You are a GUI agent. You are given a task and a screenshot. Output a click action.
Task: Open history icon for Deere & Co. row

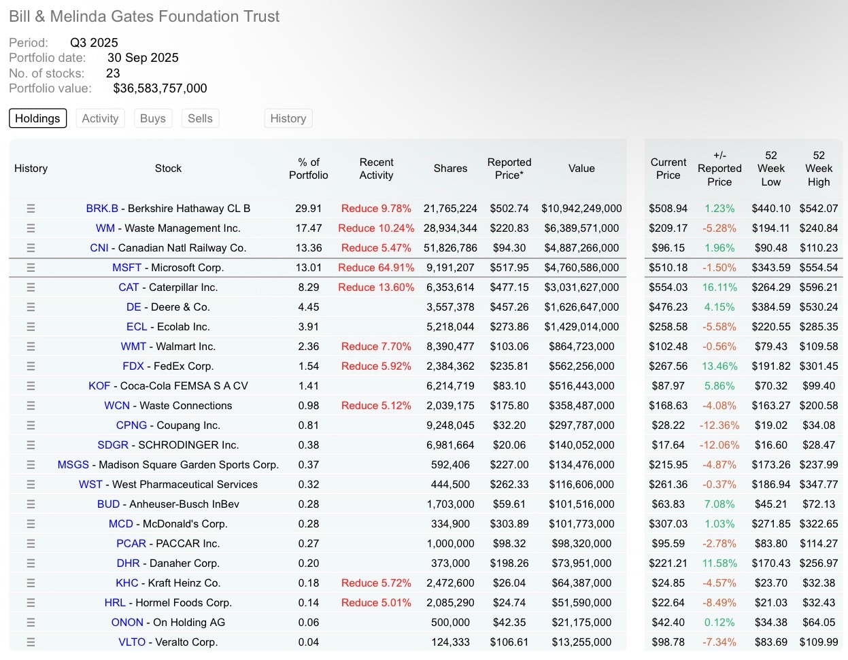[31, 307]
